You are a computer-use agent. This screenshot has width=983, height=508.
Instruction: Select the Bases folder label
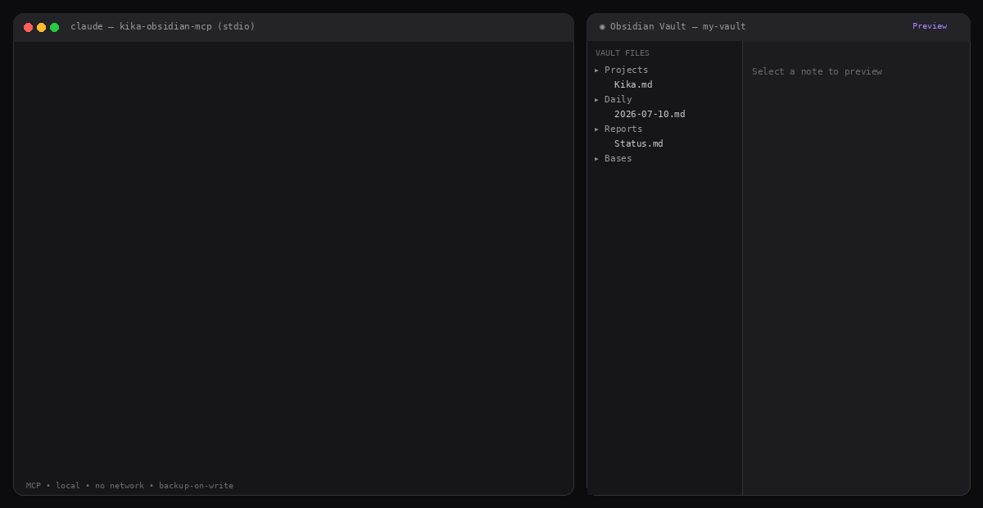[618, 158]
